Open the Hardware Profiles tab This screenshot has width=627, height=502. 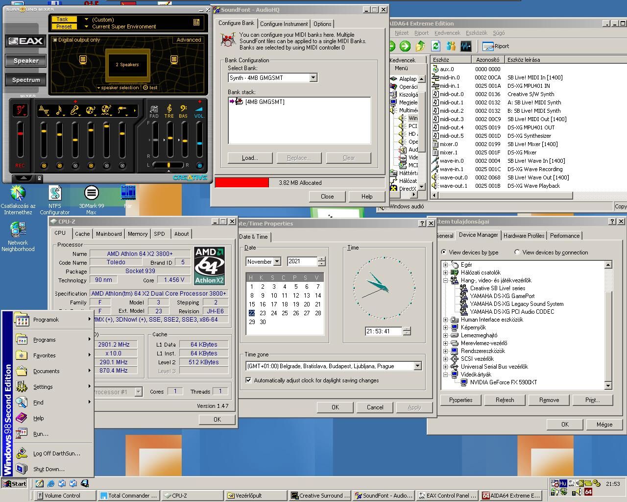pos(524,236)
